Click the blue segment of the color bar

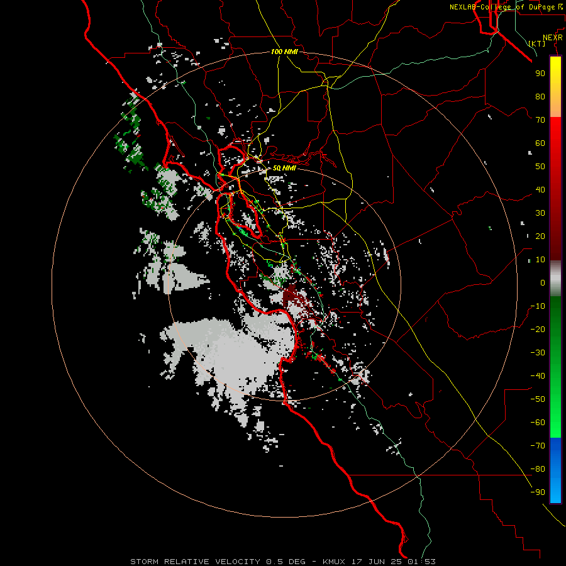(x=555, y=470)
